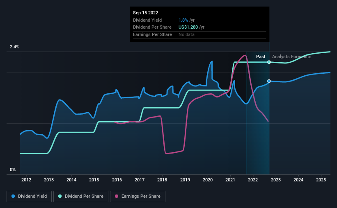The height and width of the screenshot is (208, 337).
Task: Toggle the Dividend Per Share legend button
Action: pyautogui.click(x=81, y=197)
